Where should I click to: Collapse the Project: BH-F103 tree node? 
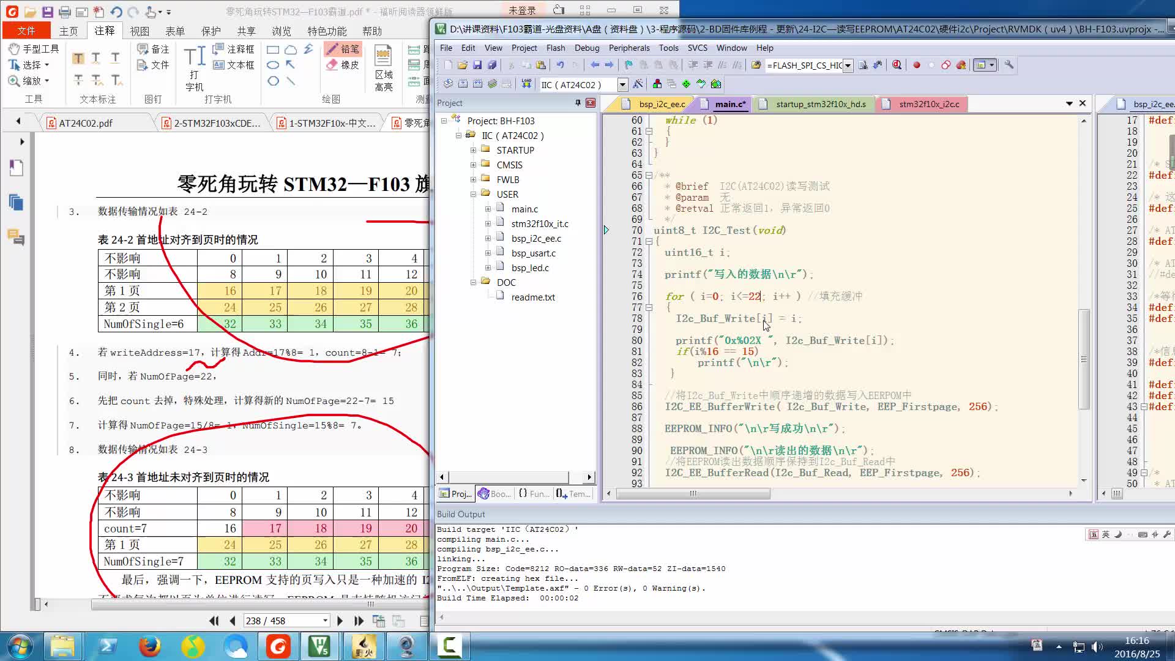tap(444, 121)
